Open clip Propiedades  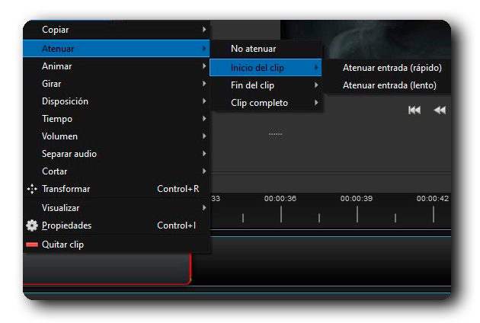pyautogui.click(x=117, y=225)
